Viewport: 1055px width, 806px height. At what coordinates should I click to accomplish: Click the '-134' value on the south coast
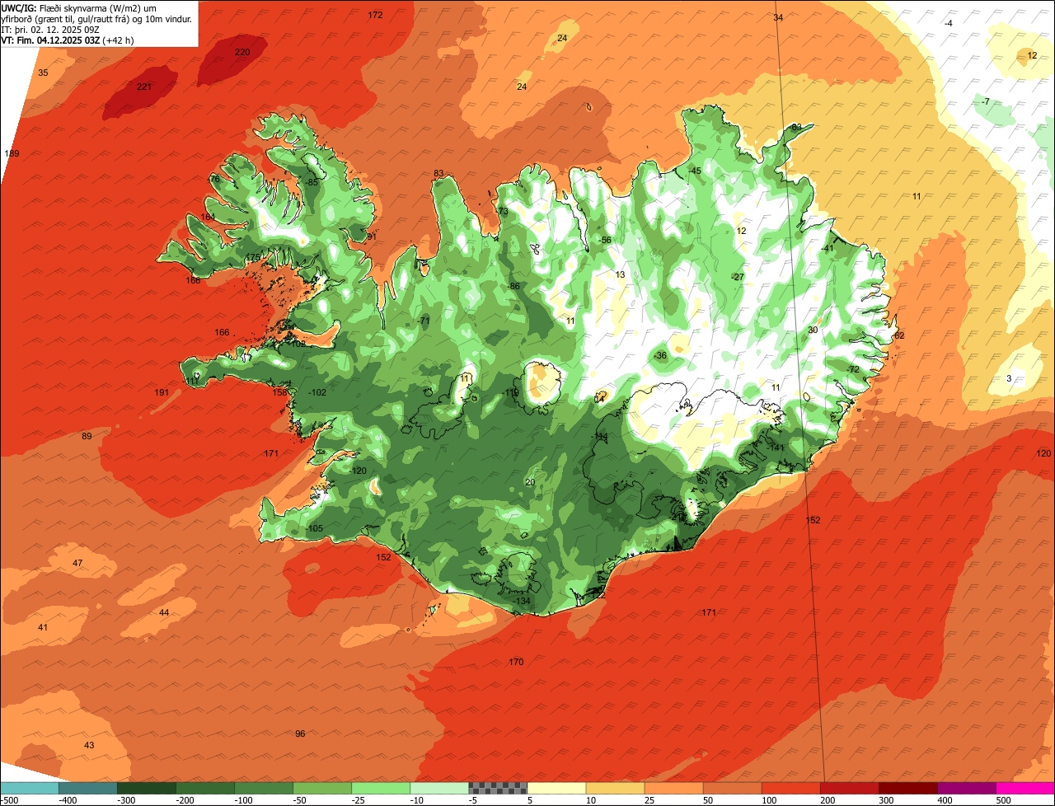point(522,601)
